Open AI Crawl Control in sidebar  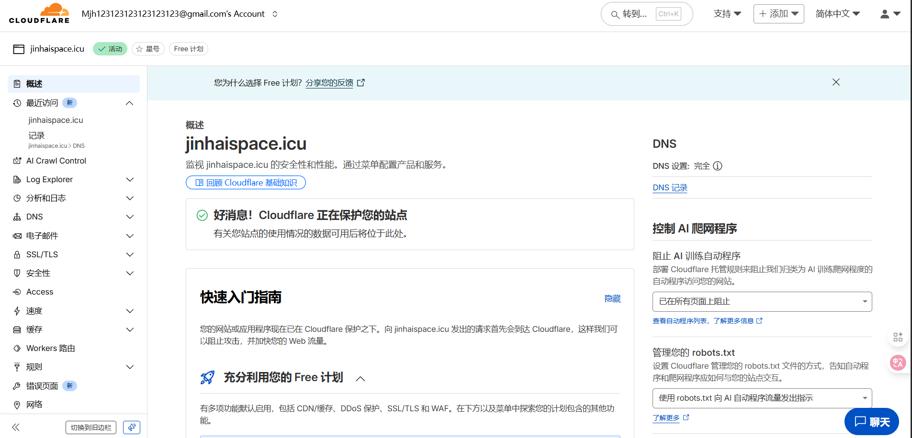click(56, 161)
